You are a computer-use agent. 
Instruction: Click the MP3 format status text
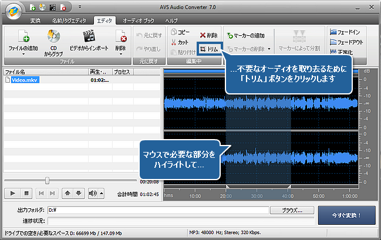(225, 233)
